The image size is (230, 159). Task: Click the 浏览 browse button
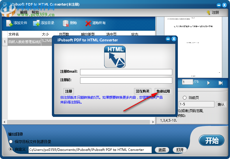tap(162, 150)
